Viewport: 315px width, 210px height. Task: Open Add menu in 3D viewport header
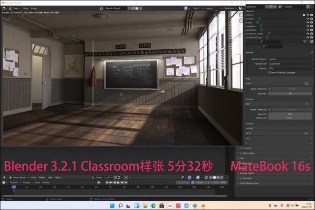50,178
